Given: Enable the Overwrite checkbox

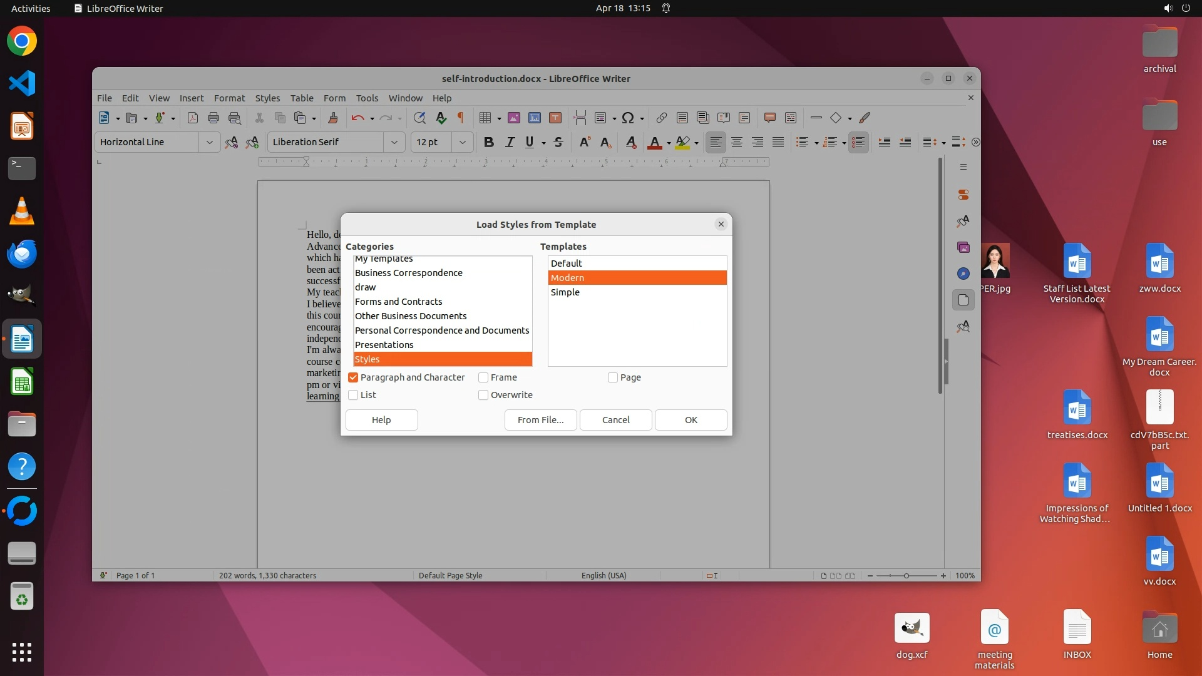Looking at the screenshot, I should (483, 395).
